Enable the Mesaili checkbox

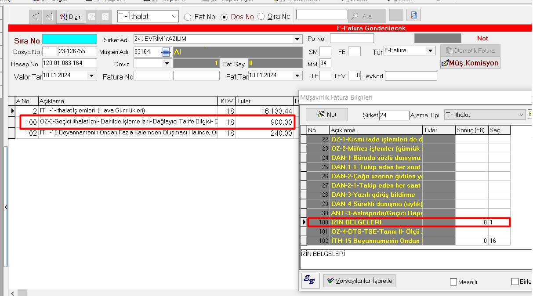point(453,282)
